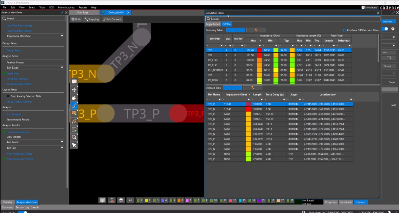The width and height of the screenshot is (399, 213).
Task: Click the View Impedance Tables link
Action: point(19,154)
